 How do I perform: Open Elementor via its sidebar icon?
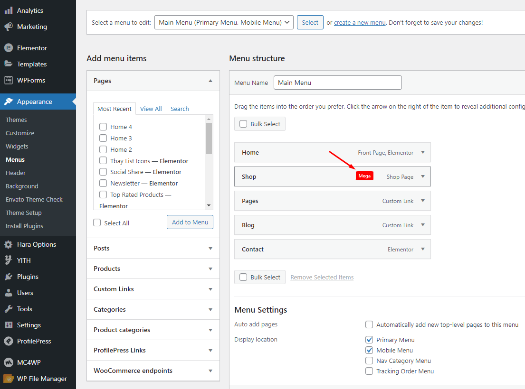(9, 48)
